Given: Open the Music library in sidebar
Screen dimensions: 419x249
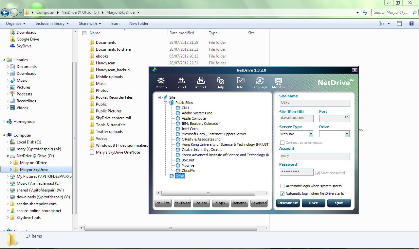Looking at the screenshot, I should click(22, 80).
